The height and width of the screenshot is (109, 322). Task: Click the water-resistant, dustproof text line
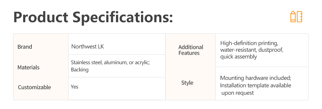point(252,50)
